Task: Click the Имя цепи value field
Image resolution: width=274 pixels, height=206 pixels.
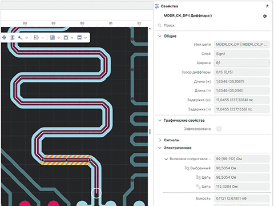Action: pos(242,45)
